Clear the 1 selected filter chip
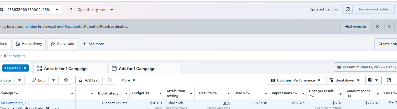Viewport: 397px width, 109px height. coord(25,68)
